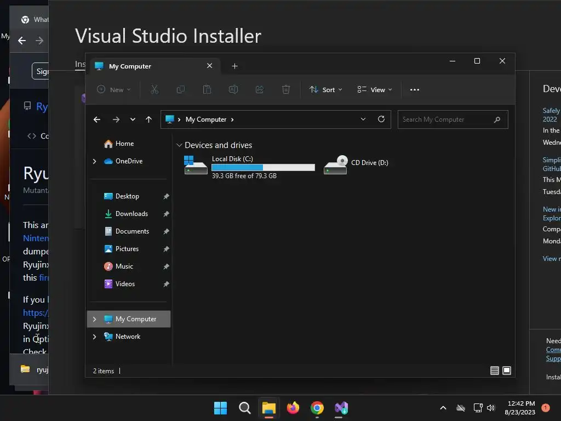Expand breadcrumb chevron after My Computer
Image resolution: width=561 pixels, height=421 pixels.
[232, 120]
